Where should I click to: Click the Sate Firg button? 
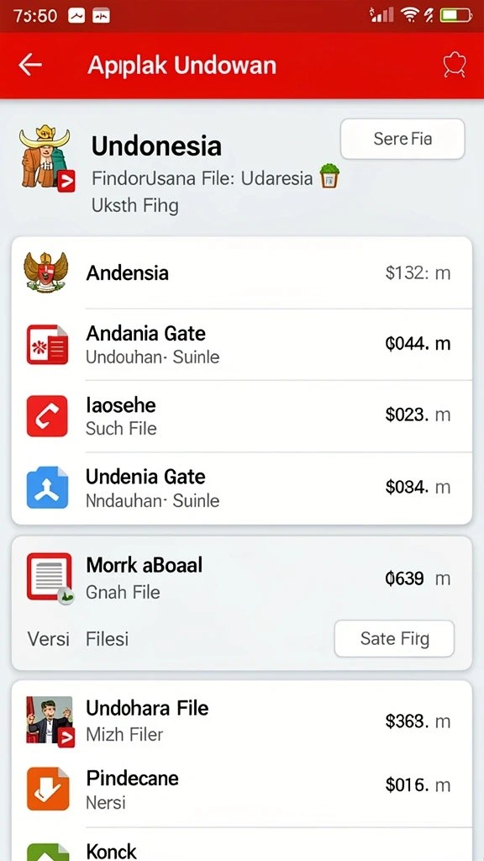(x=395, y=639)
